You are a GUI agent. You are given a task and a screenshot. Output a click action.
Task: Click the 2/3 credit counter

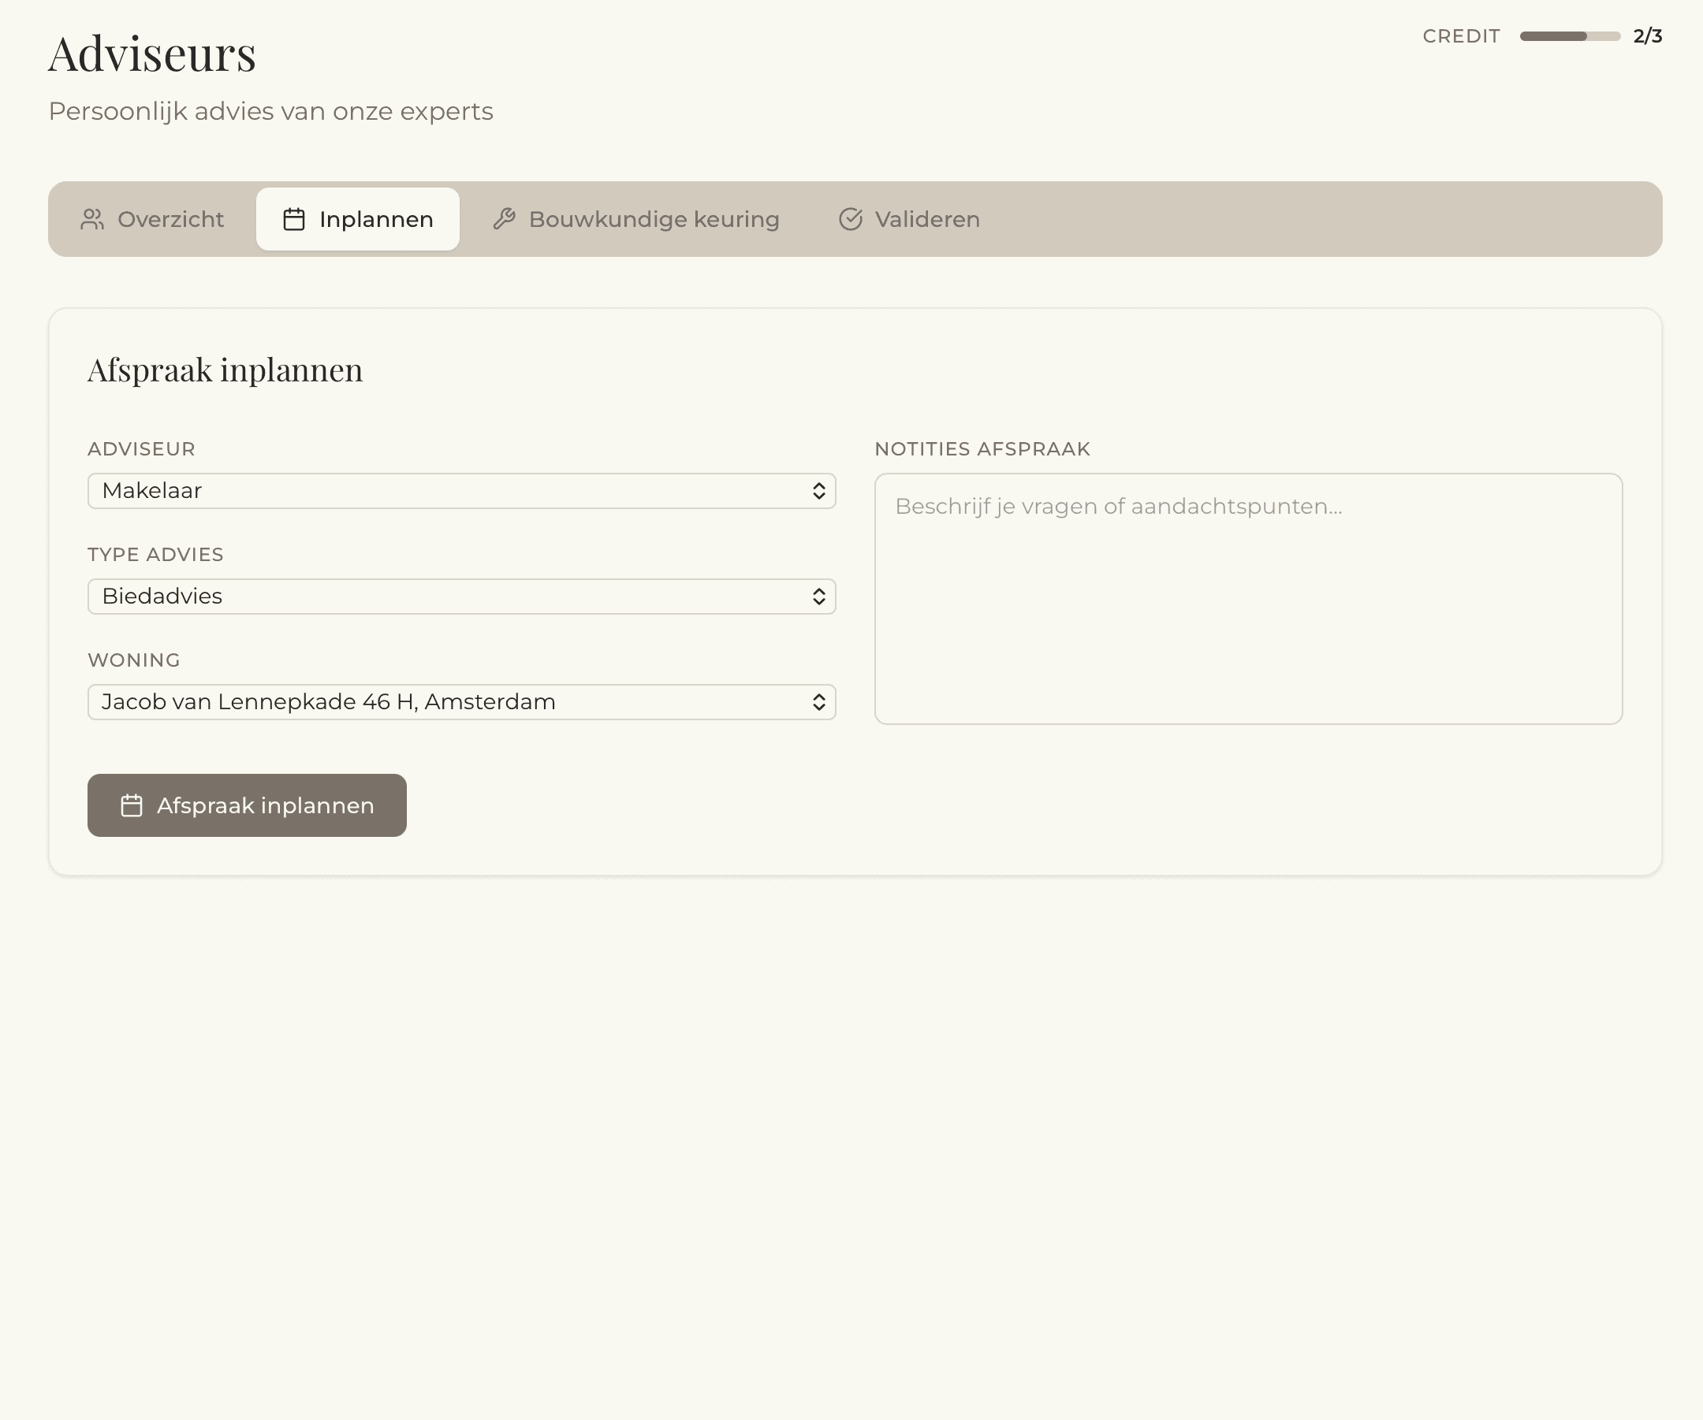pyautogui.click(x=1647, y=36)
